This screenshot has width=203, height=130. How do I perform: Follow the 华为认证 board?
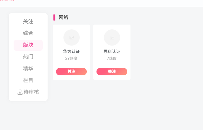71,71
